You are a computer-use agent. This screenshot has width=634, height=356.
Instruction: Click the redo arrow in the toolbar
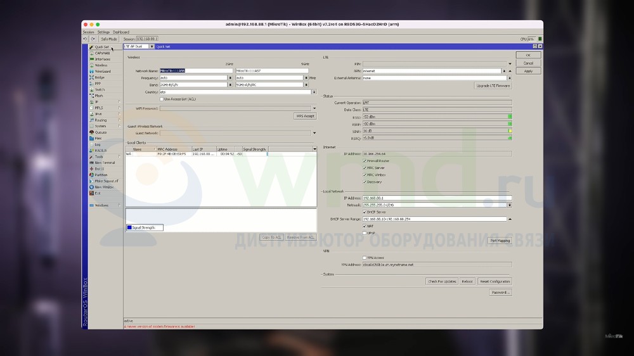click(93, 39)
